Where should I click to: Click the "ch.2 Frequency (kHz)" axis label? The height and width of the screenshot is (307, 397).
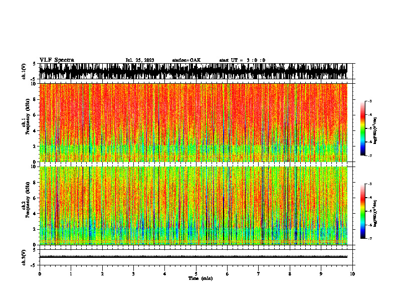tap(26, 199)
